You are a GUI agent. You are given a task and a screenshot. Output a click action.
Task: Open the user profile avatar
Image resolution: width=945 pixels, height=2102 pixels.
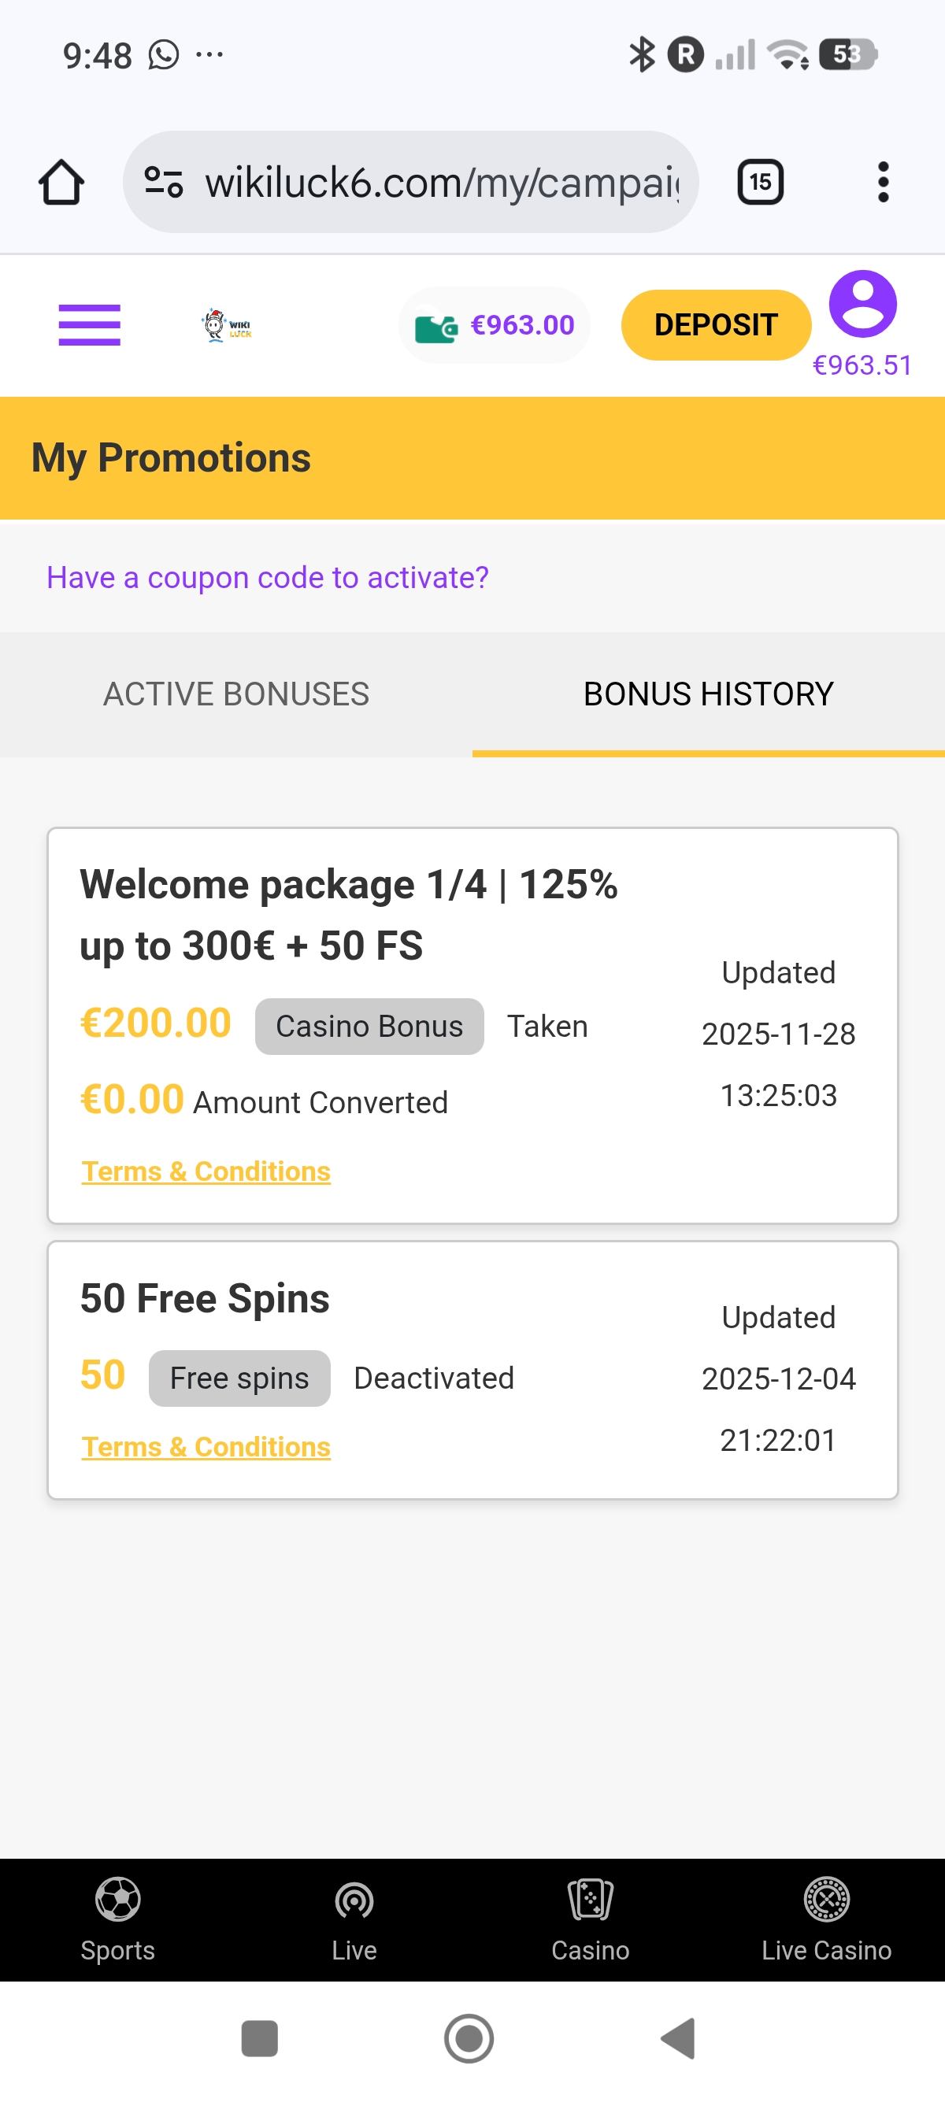[862, 304]
